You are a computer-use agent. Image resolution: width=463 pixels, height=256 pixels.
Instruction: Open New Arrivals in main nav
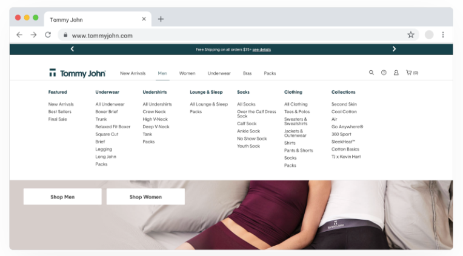pos(133,73)
